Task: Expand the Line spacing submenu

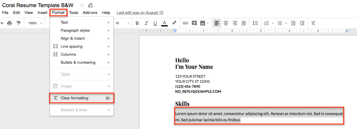Action: (x=82, y=46)
